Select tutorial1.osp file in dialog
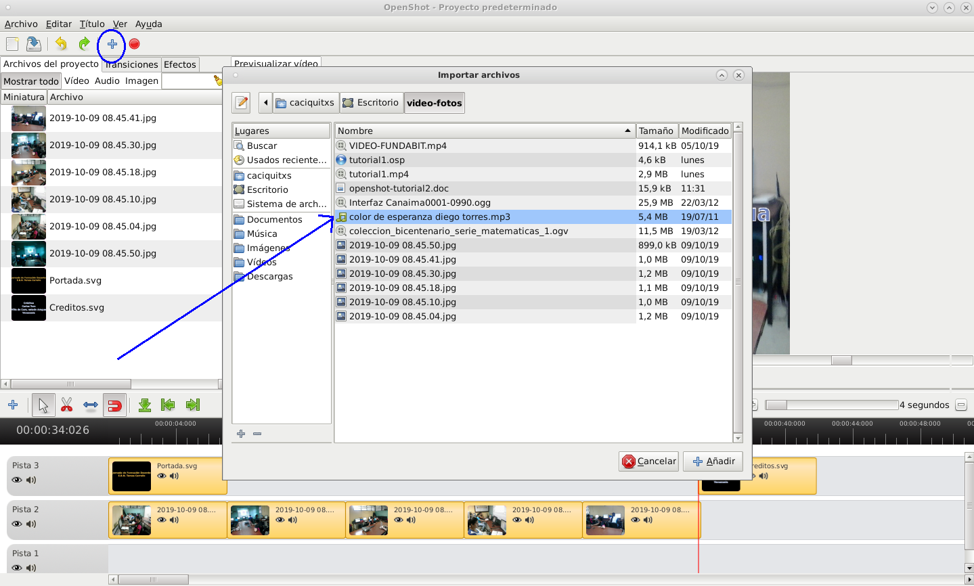This screenshot has width=974, height=586. [x=533, y=160]
